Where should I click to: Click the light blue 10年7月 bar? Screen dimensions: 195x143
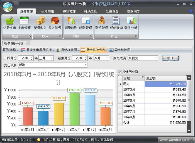click(x=90, y=110)
